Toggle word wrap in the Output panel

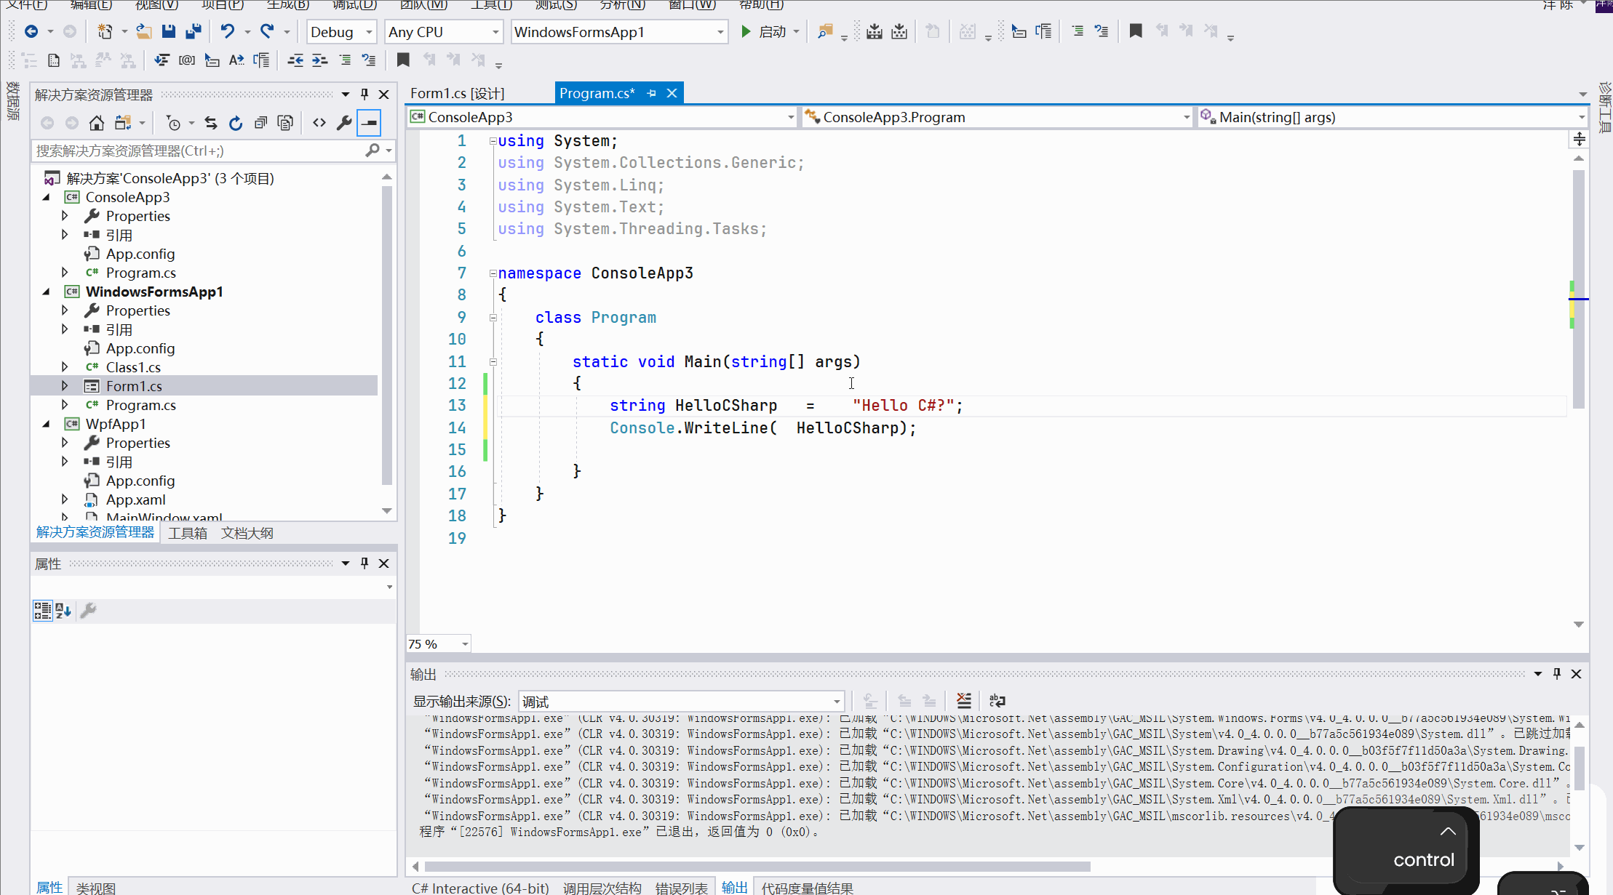tap(997, 701)
